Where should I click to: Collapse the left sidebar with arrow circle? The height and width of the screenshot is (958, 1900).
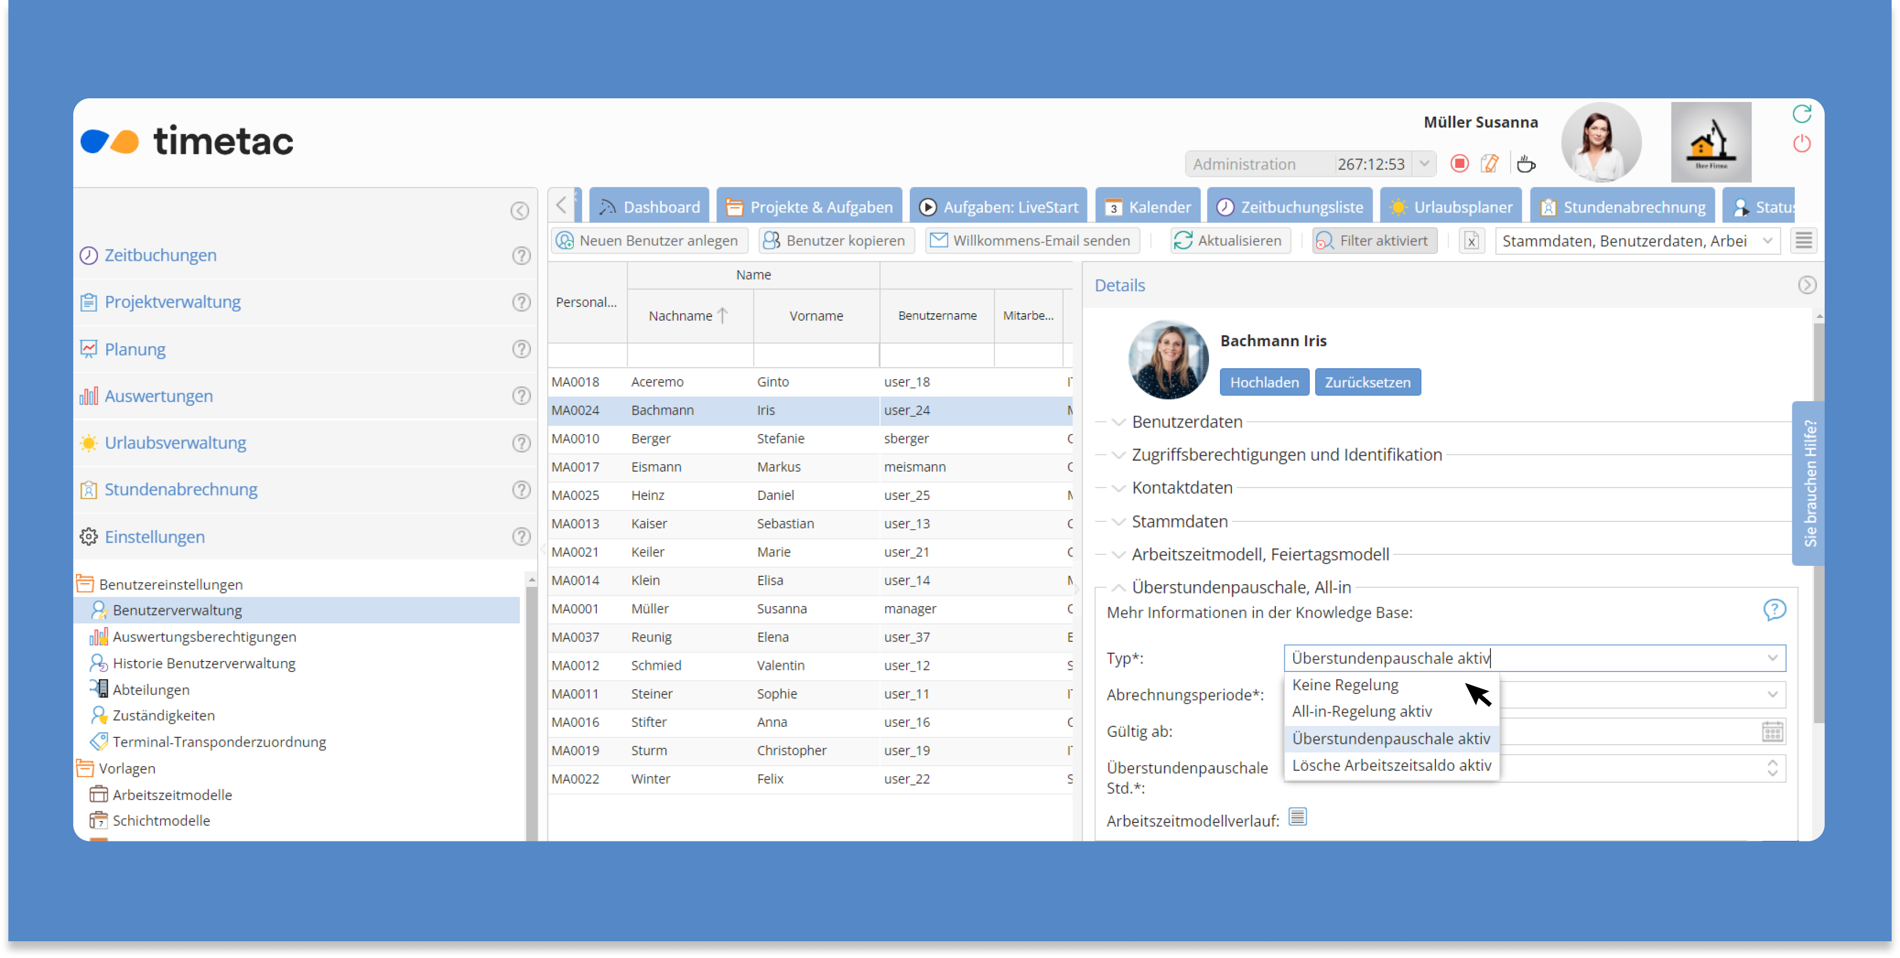coord(519,211)
